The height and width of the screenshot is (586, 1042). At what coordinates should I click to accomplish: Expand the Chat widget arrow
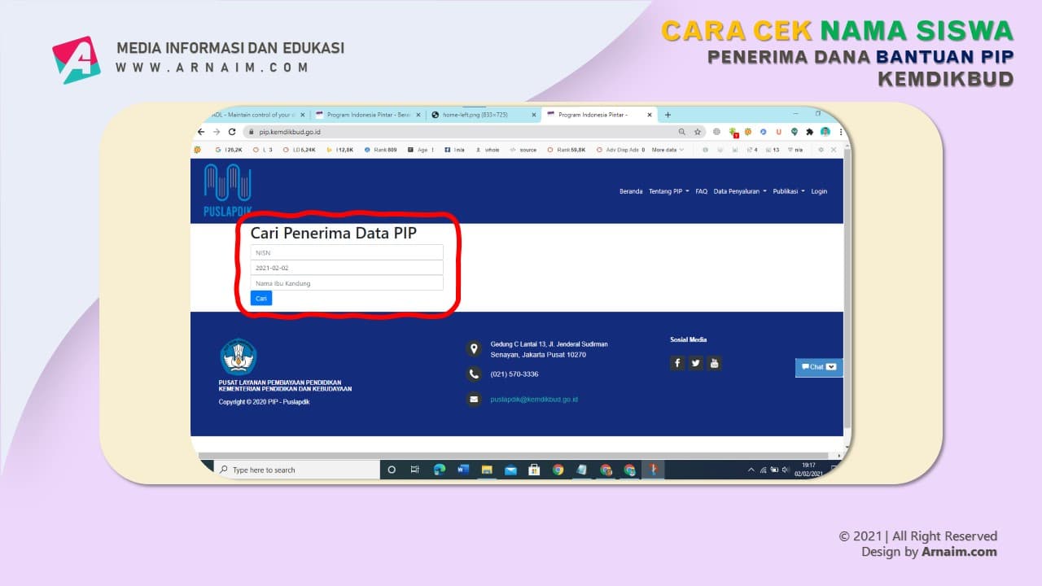tap(831, 367)
